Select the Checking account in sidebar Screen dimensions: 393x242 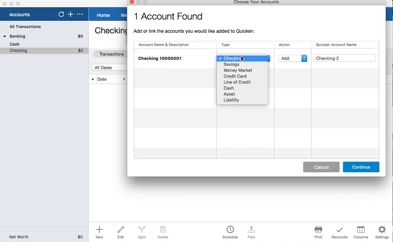pos(44,50)
